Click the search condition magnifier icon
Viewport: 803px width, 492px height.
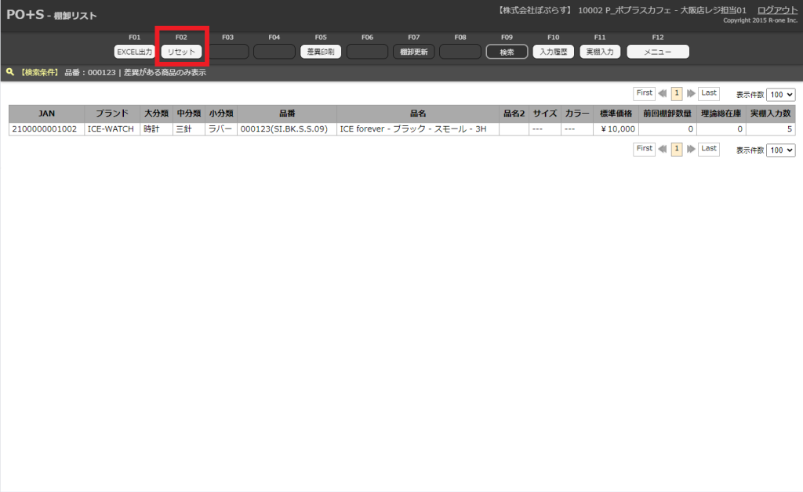[9, 72]
